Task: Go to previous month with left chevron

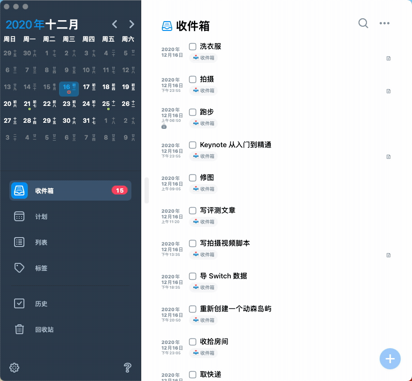Action: pos(114,24)
